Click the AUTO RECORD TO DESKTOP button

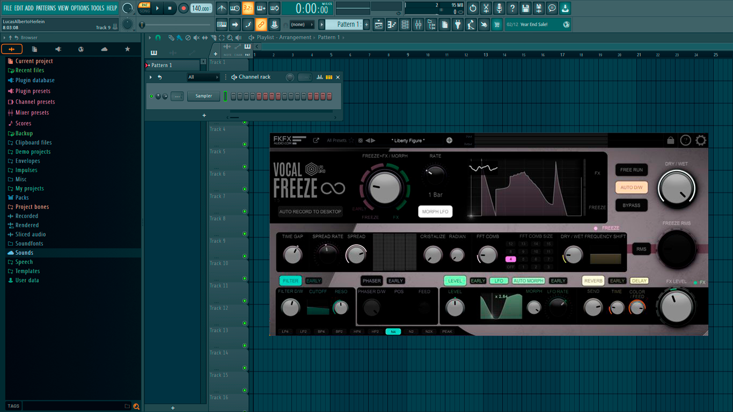point(310,212)
